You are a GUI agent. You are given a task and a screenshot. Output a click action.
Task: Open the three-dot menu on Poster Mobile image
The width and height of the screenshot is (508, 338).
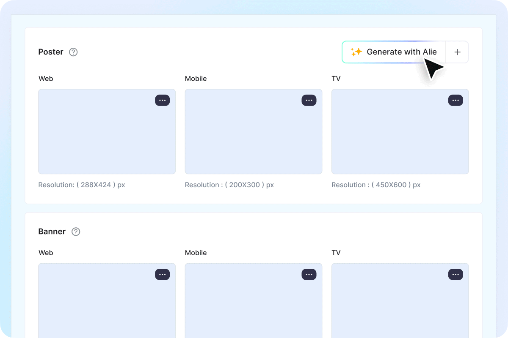[x=309, y=100]
